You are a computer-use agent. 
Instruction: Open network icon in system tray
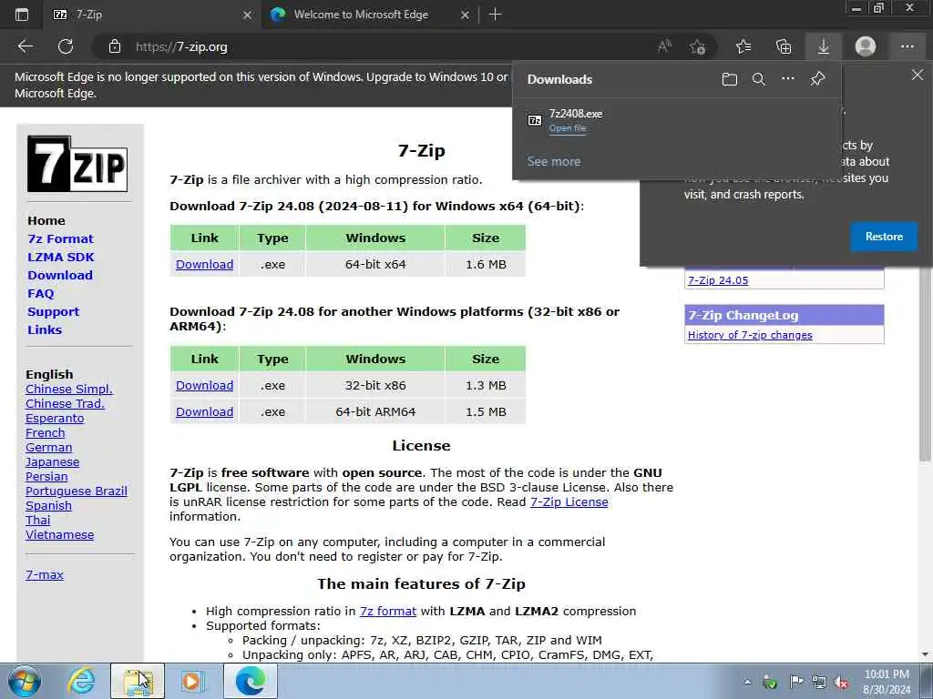pos(819,682)
